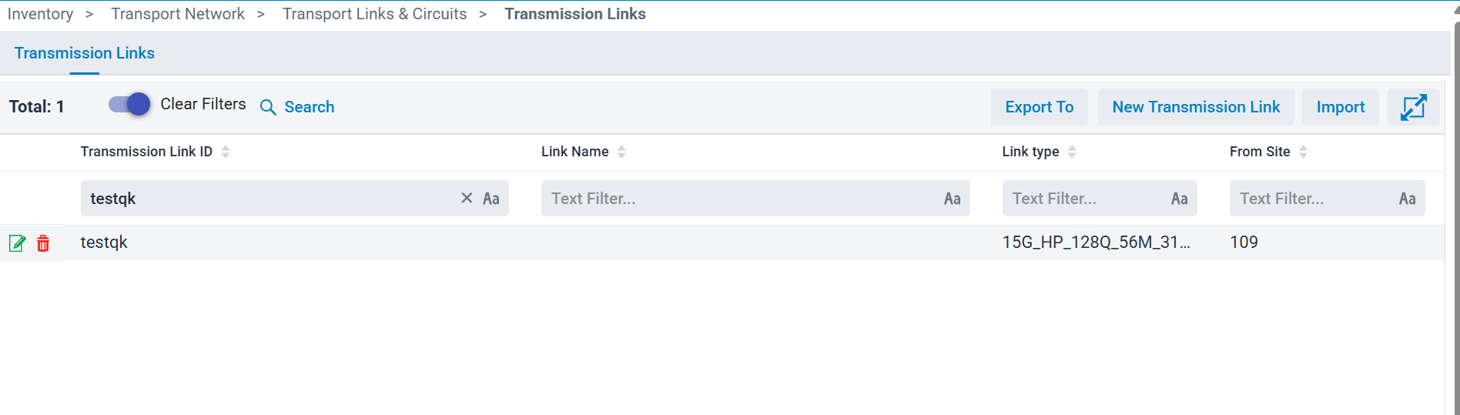1460x415 pixels.
Task: Toggle match case for From Site filter
Action: click(x=1407, y=199)
